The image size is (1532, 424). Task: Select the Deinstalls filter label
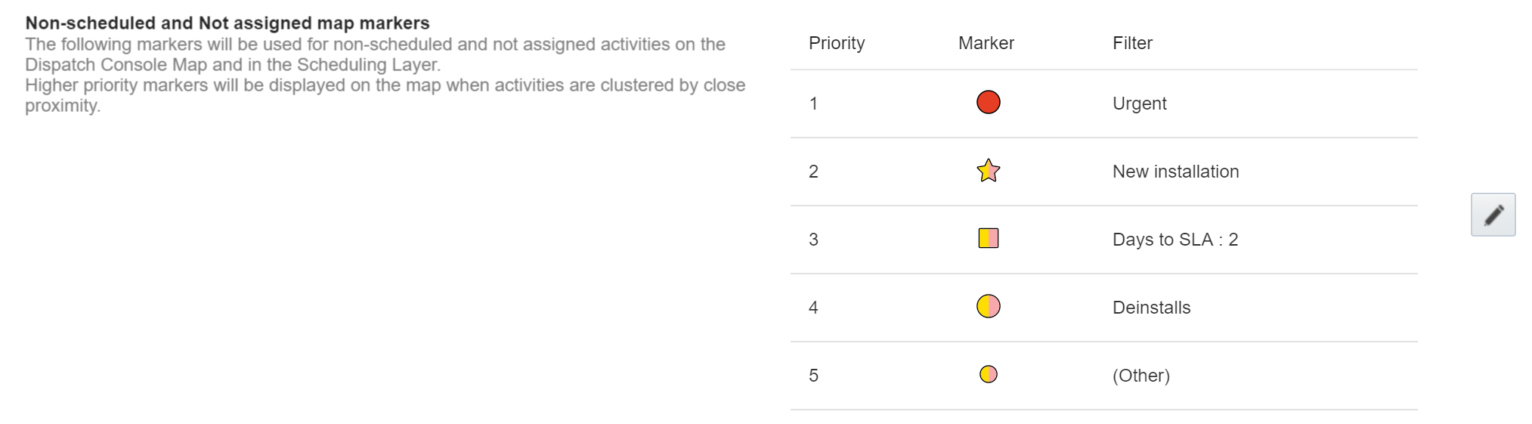tap(1151, 308)
